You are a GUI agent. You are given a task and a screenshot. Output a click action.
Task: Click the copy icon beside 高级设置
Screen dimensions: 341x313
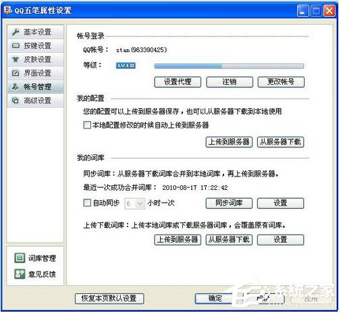pos(16,101)
